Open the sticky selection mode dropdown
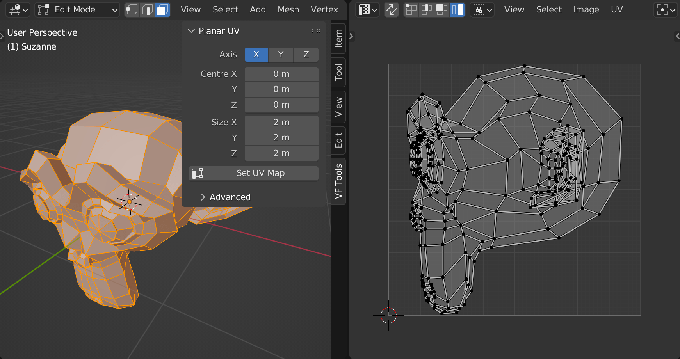Image resolution: width=680 pixels, height=359 pixels. click(482, 10)
